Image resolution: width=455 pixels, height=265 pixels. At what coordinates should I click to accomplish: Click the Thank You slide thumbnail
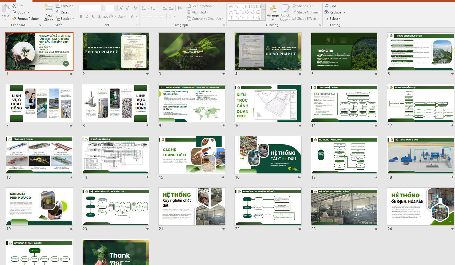pyautogui.click(x=115, y=252)
